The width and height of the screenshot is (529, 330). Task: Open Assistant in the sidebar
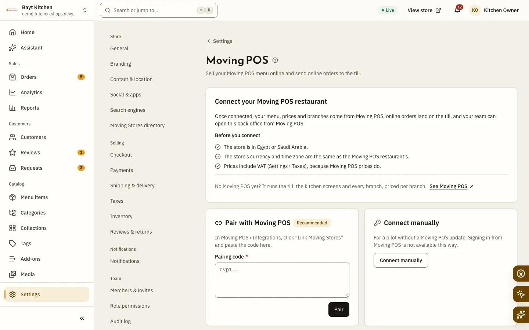tap(47, 48)
